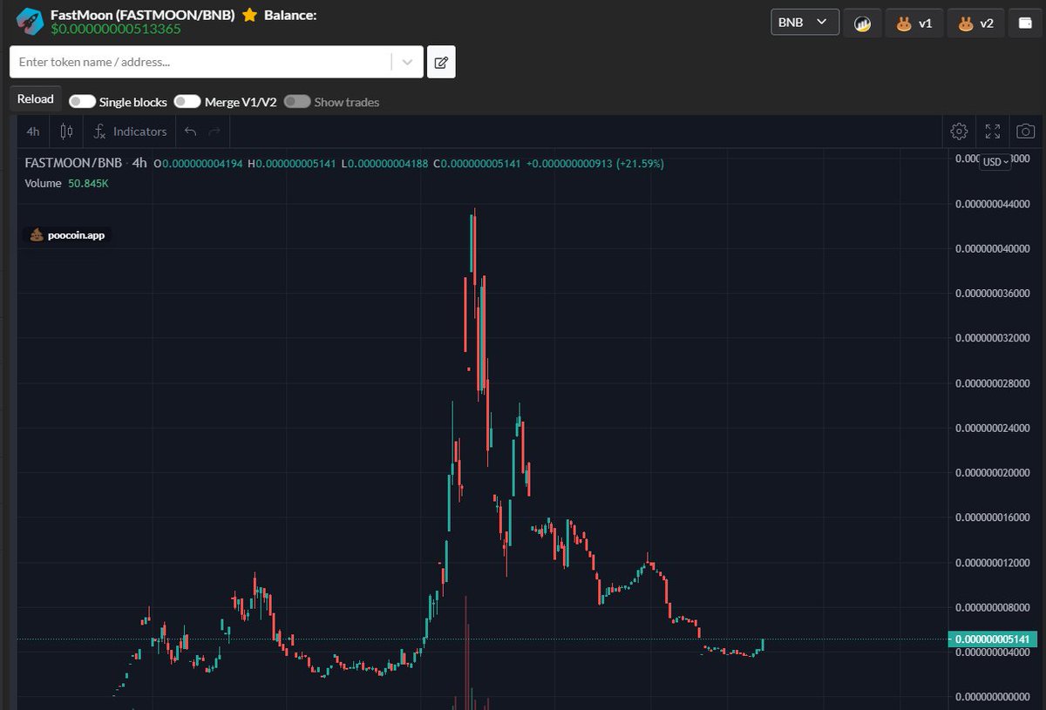Image resolution: width=1046 pixels, height=710 pixels.
Task: Click the Volume 50.845K indicator label
Action: (66, 184)
